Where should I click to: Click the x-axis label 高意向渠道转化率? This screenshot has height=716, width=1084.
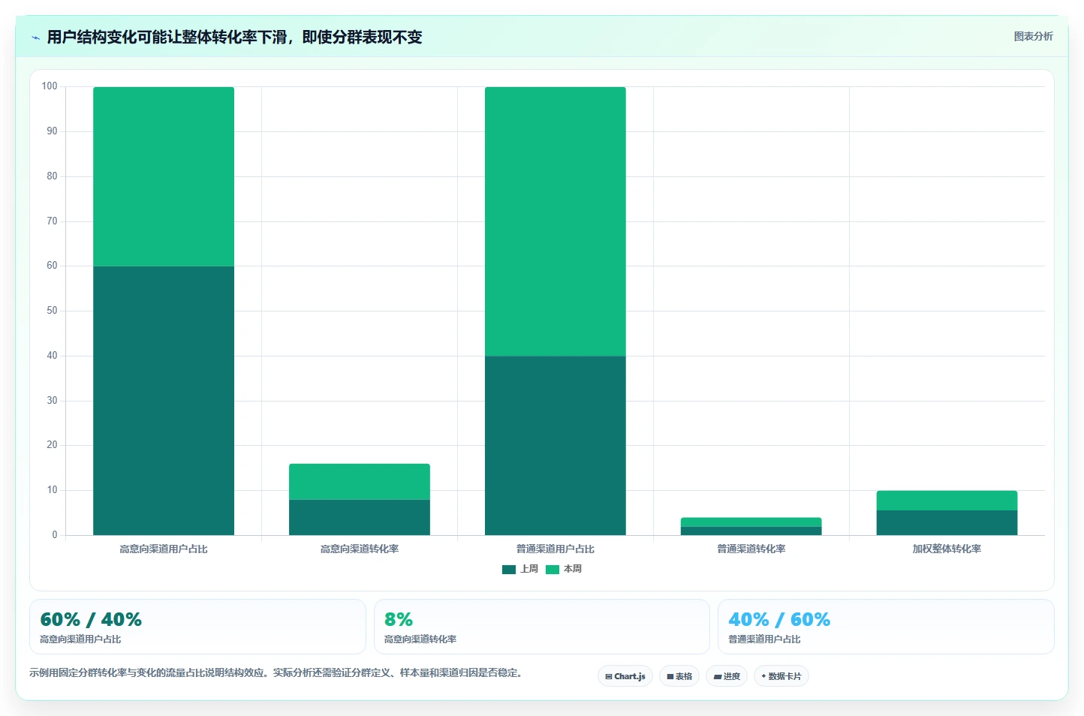(360, 549)
